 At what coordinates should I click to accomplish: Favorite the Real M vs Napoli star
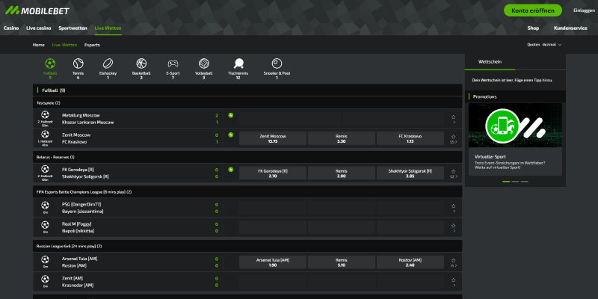[x=454, y=226]
